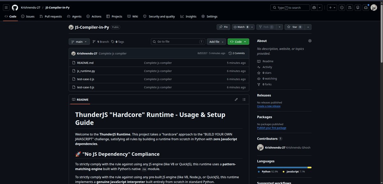Open js_runtime.py file name
This screenshot has width=383, height=184.
86,71
